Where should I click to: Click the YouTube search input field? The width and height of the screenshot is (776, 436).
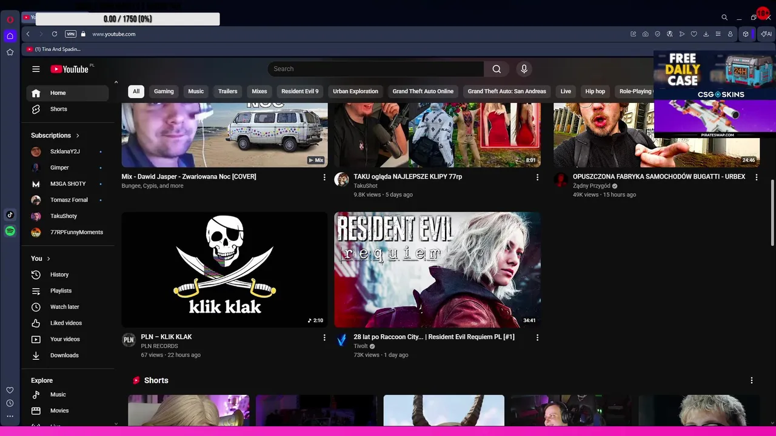[x=376, y=69]
